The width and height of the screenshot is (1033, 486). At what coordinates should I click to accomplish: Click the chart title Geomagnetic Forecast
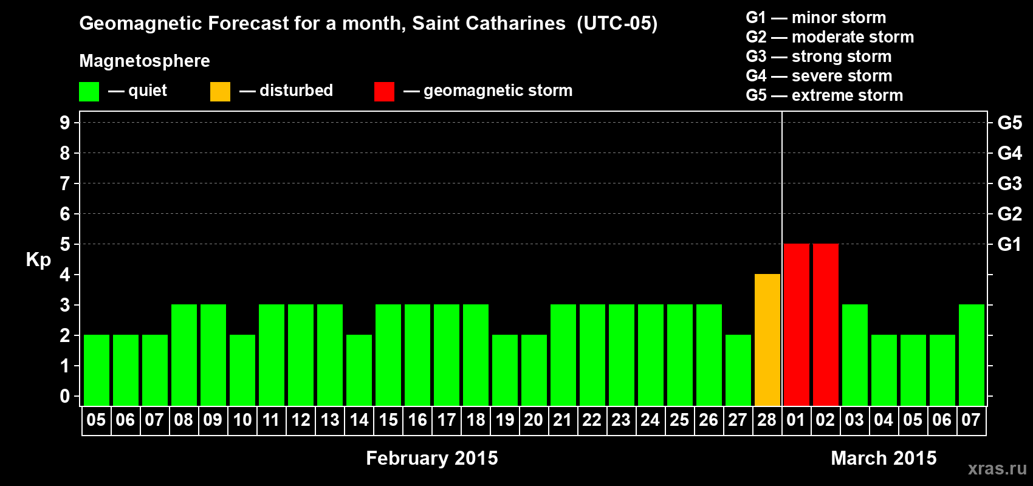pyautogui.click(x=368, y=24)
